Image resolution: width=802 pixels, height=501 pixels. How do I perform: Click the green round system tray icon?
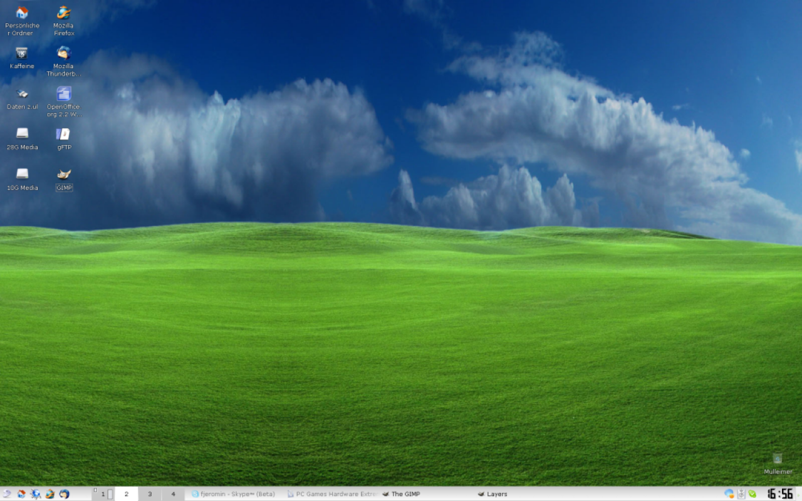(x=753, y=493)
